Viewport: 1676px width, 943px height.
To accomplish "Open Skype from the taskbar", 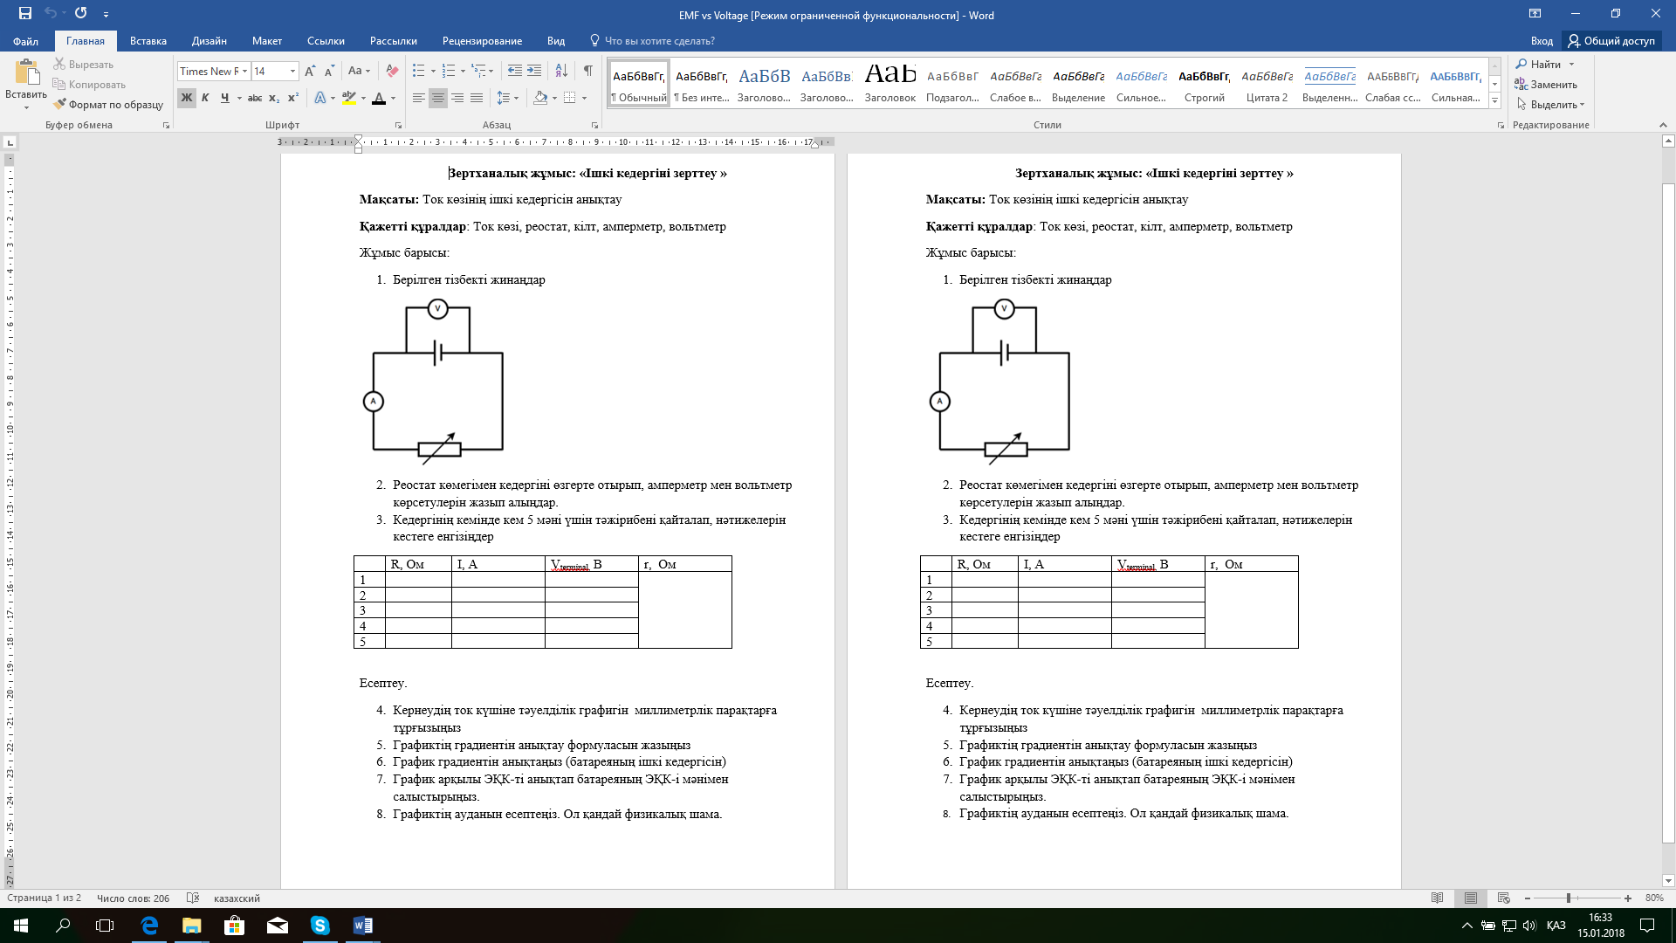I will pyautogui.click(x=320, y=926).
